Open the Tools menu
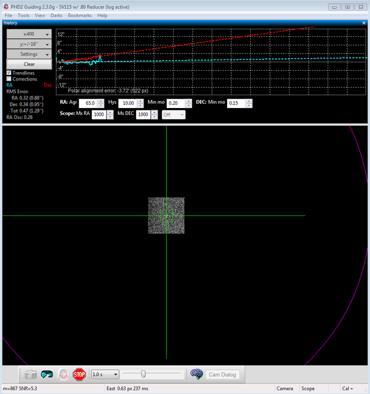This screenshot has height=394, width=370. [x=23, y=15]
